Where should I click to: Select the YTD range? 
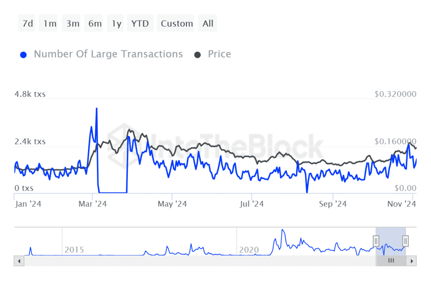[140, 24]
